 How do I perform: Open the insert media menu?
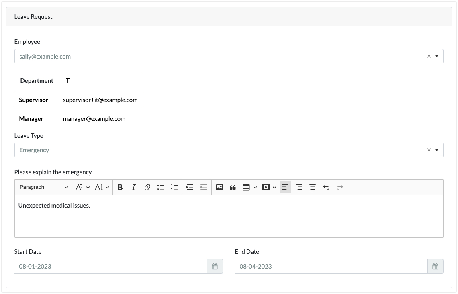point(269,187)
